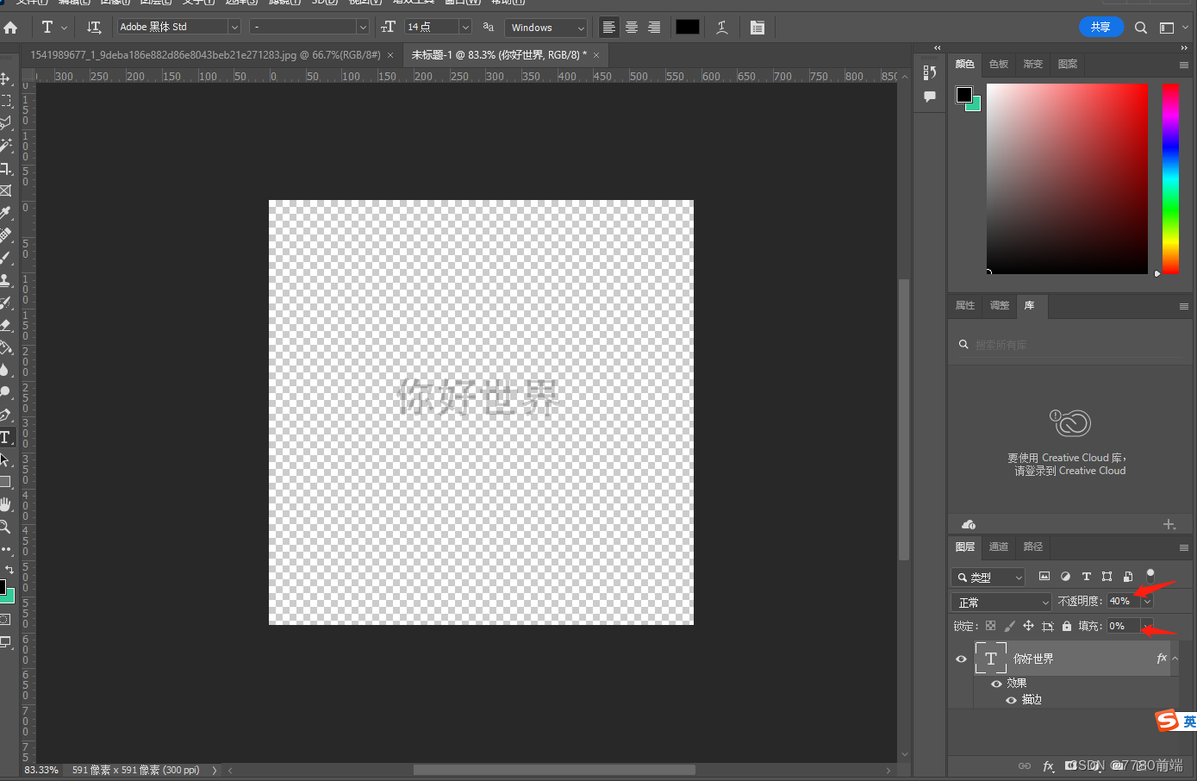Select the Rectangle shape tool
The image size is (1197, 781).
coord(6,482)
